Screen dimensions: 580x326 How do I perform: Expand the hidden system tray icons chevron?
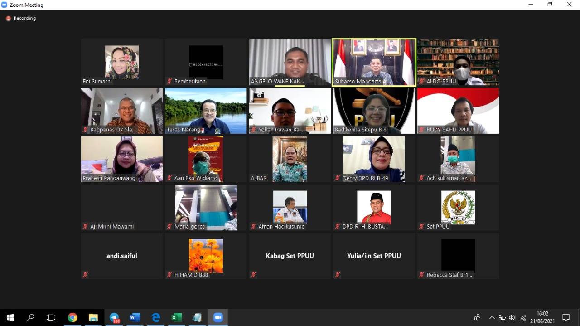[492, 317]
